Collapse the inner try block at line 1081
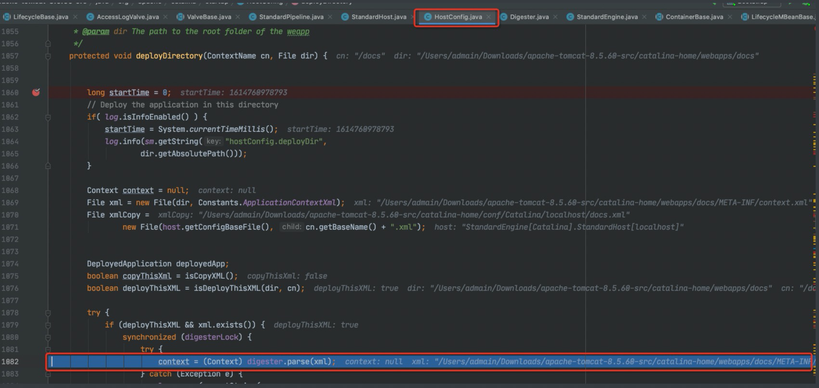Viewport: 819px width, 388px height. click(48, 349)
